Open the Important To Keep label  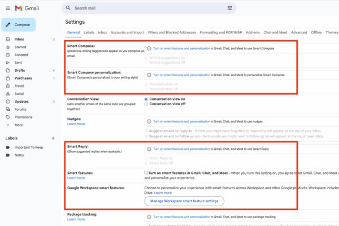coord(29,147)
